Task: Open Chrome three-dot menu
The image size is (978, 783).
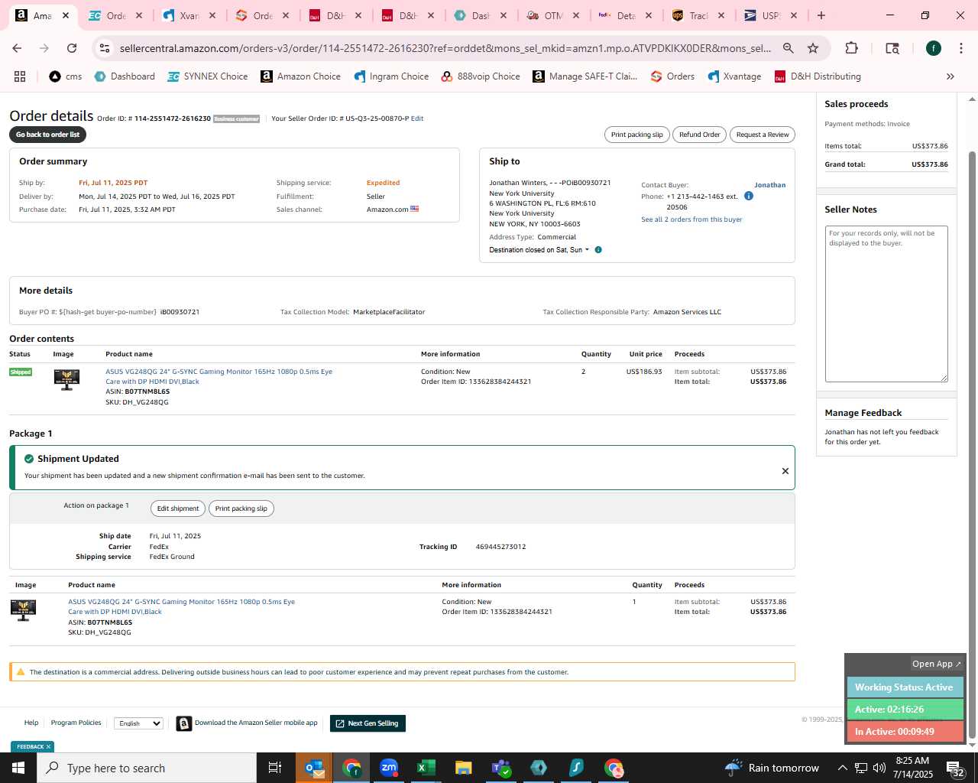Action: coord(960,48)
